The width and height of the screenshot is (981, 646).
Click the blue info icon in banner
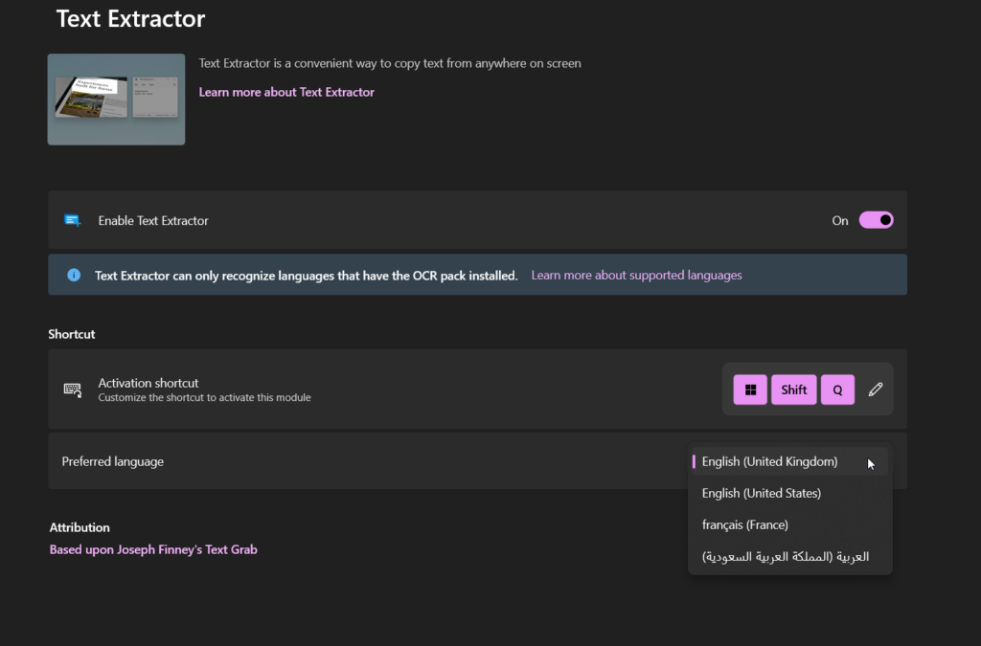(x=74, y=275)
